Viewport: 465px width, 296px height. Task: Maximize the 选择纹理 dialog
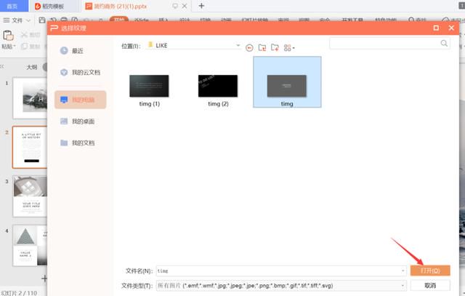[436, 28]
